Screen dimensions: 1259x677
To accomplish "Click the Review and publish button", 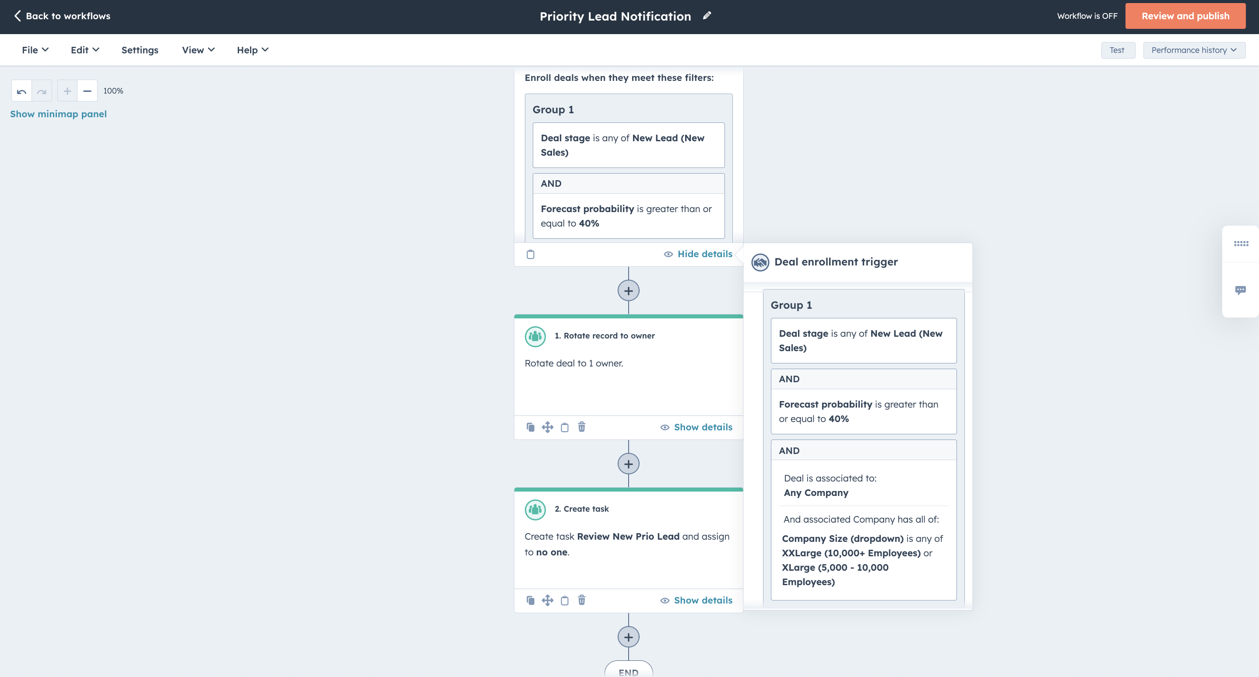I will pyautogui.click(x=1185, y=16).
